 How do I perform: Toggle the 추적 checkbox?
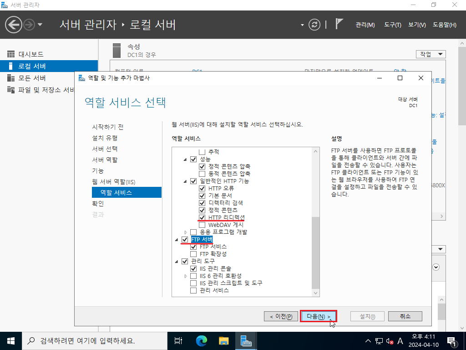[202, 152]
